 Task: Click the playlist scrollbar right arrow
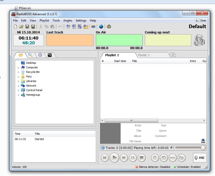[204, 121]
